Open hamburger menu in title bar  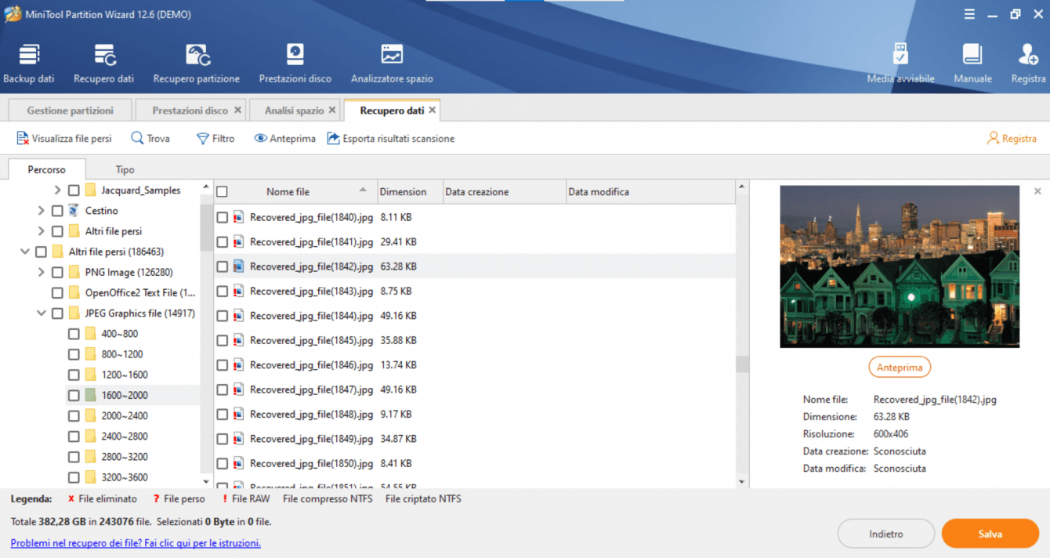click(x=969, y=14)
